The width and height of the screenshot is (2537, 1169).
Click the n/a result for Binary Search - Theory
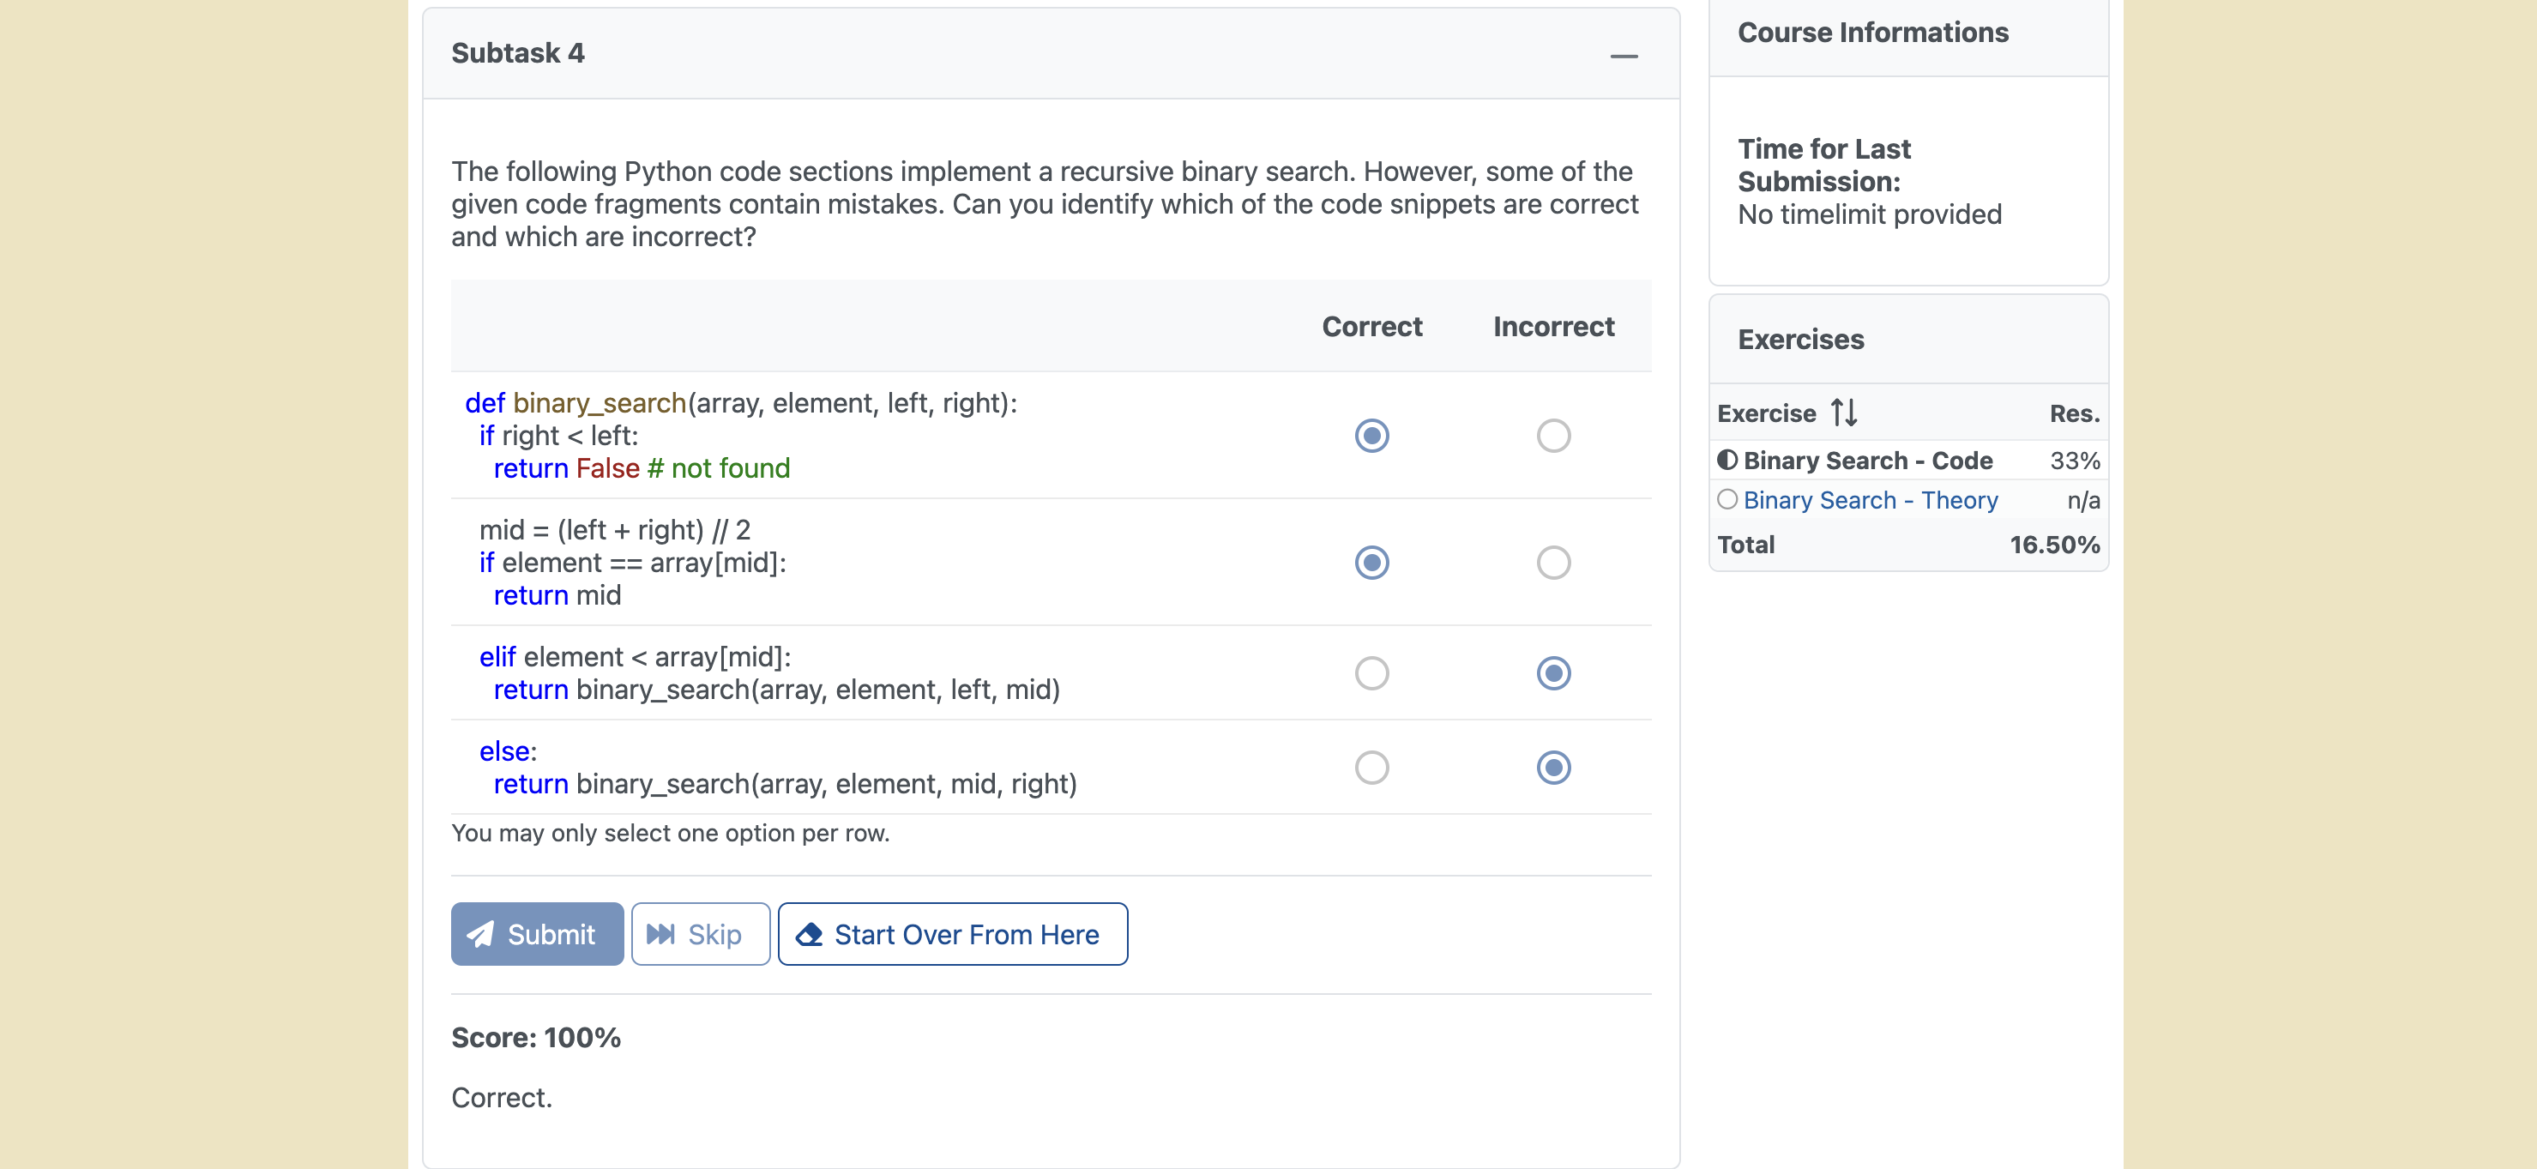click(2083, 500)
